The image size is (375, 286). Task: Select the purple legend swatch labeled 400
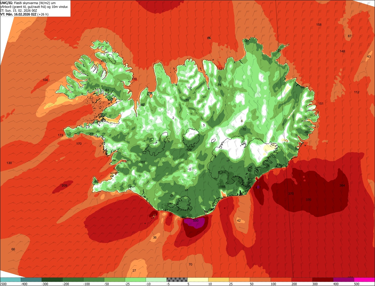tap(343, 279)
